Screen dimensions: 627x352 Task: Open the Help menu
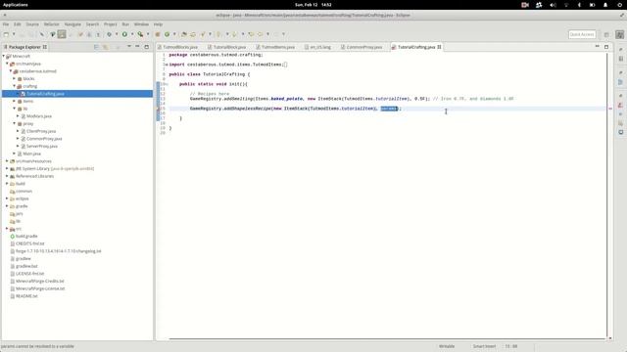[158, 24]
